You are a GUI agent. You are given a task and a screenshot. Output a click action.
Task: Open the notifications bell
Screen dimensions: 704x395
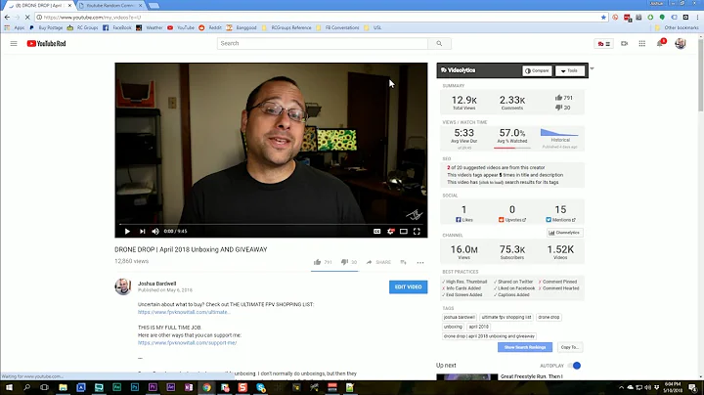(660, 43)
